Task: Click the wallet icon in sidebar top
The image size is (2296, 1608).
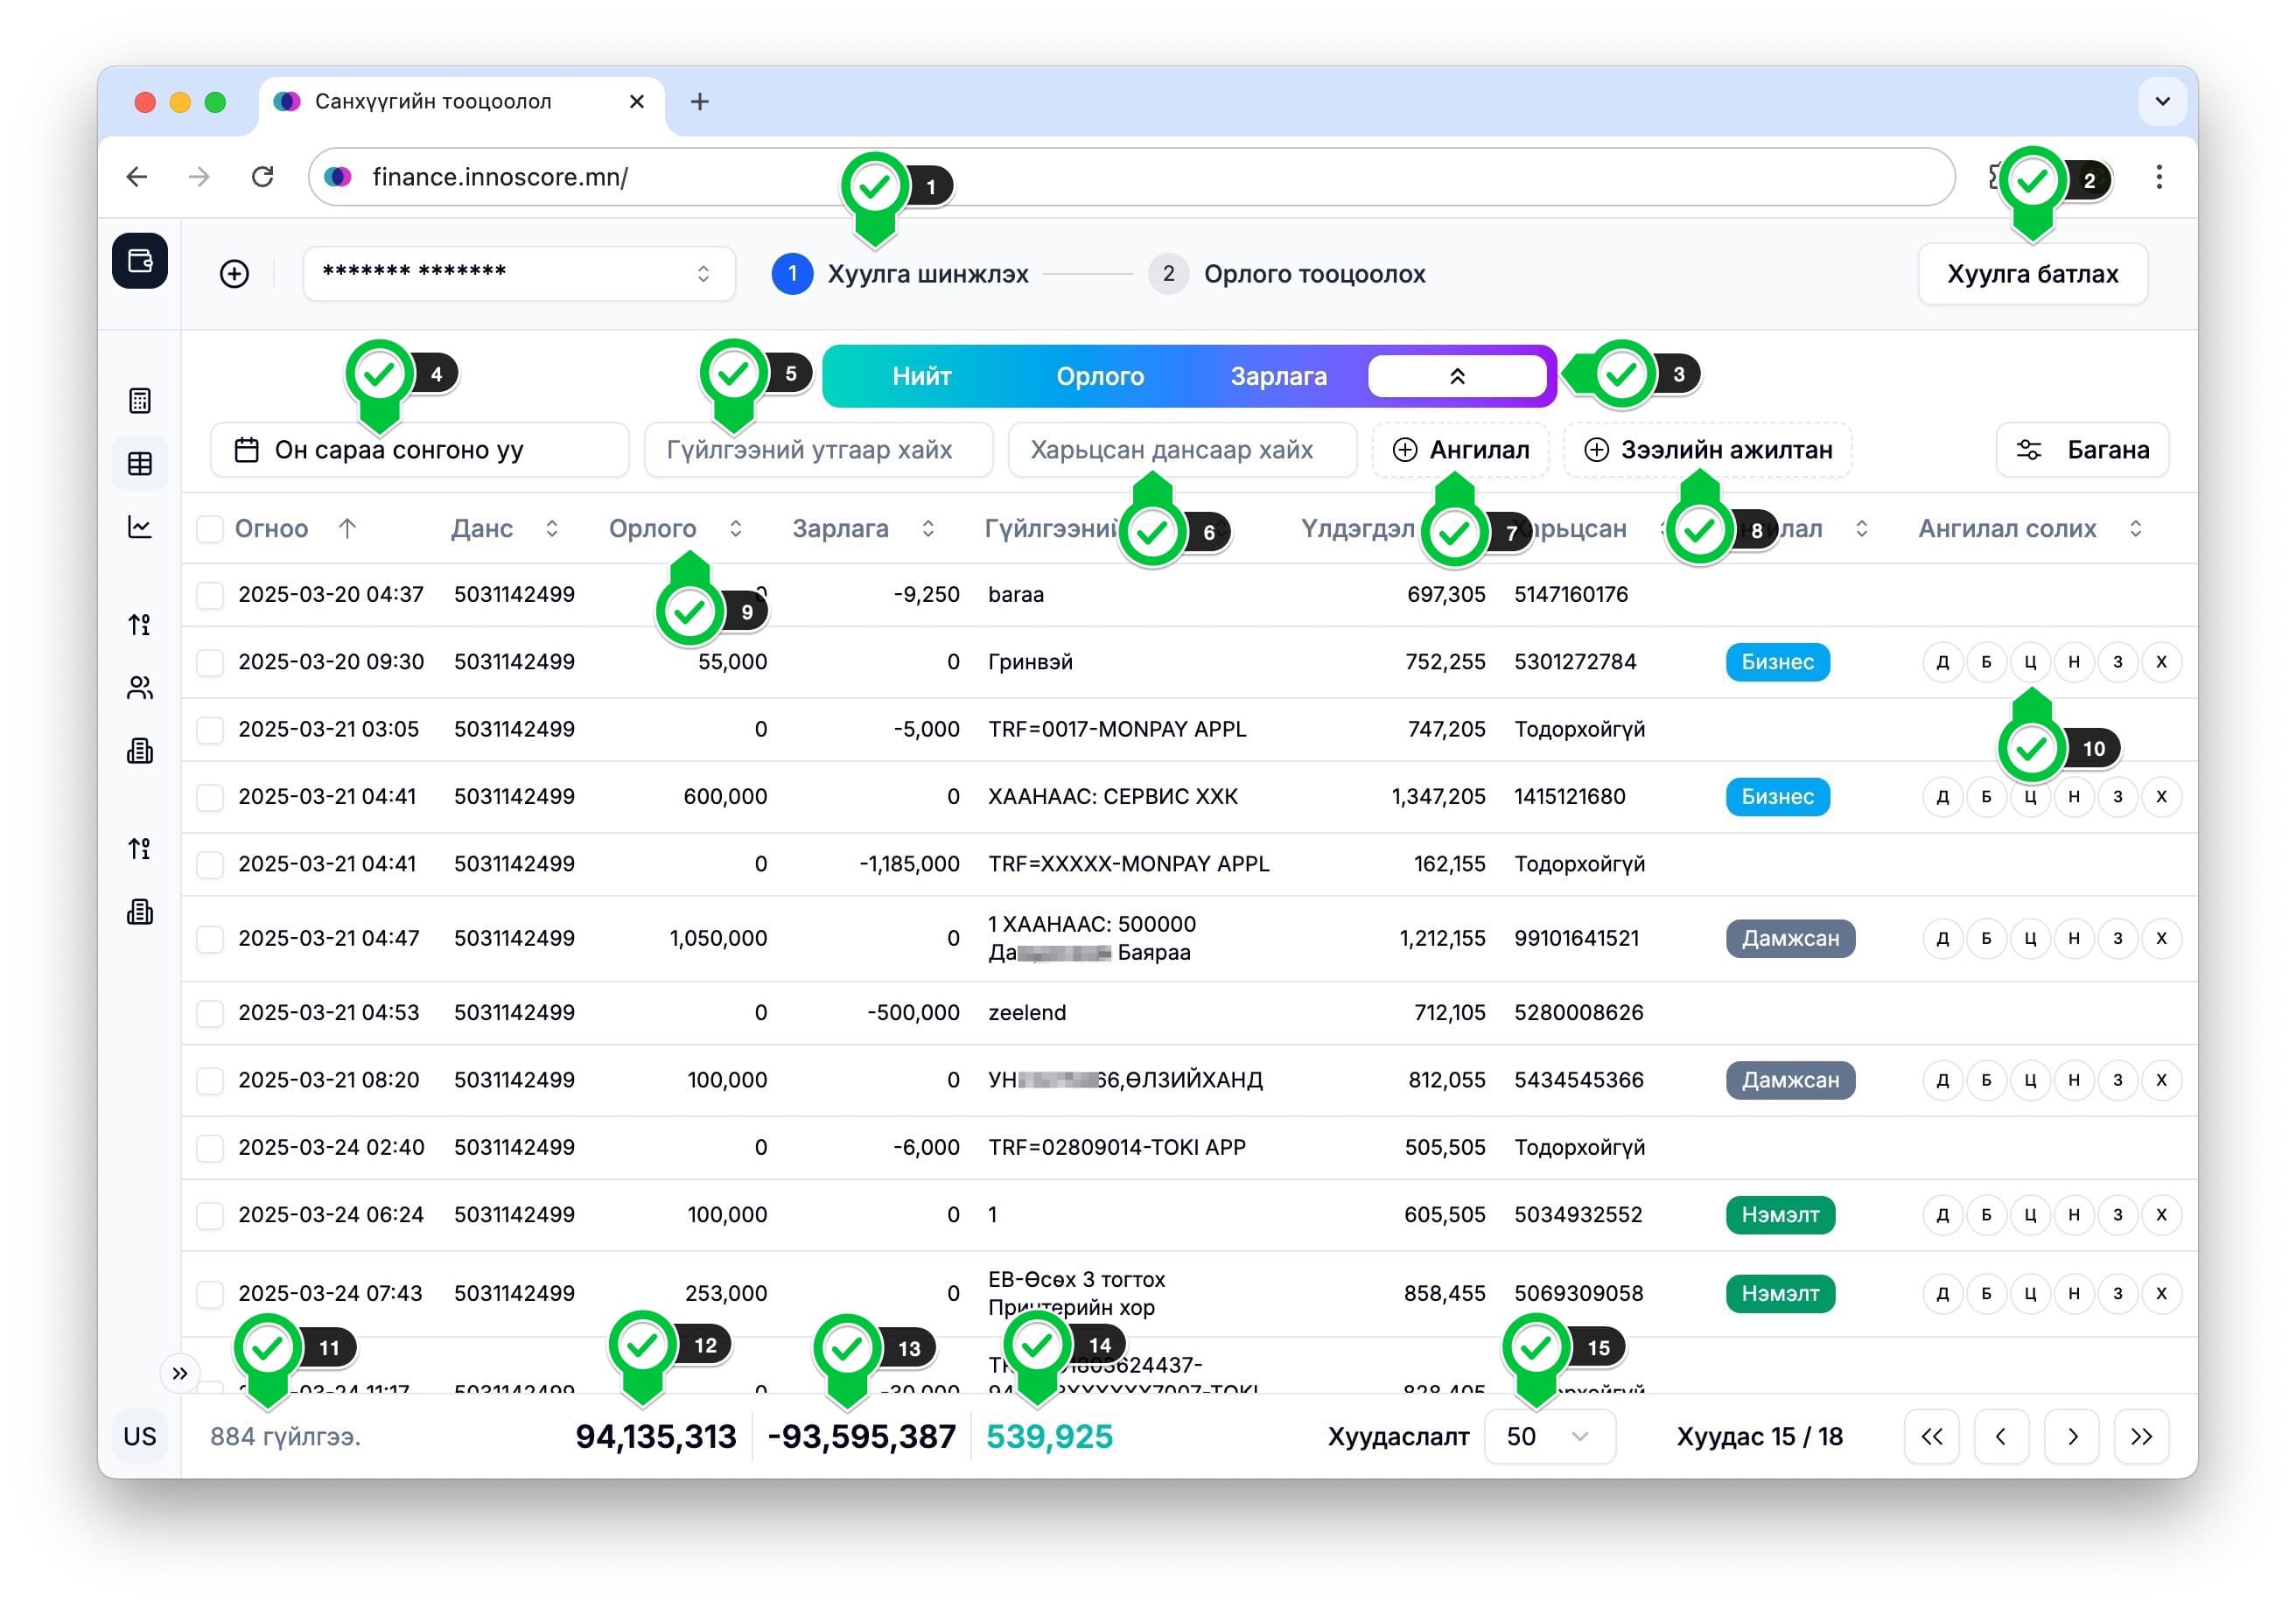Action: 140,261
